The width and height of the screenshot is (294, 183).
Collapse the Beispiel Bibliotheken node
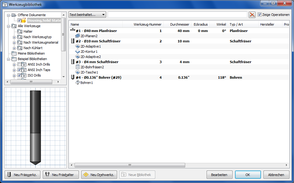point(9,59)
